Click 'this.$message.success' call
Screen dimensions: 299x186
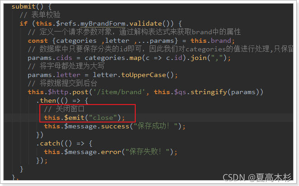(x=86, y=127)
